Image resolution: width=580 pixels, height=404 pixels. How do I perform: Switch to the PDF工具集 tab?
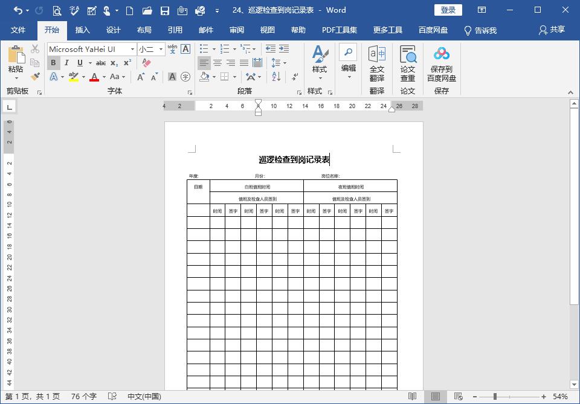pos(339,30)
